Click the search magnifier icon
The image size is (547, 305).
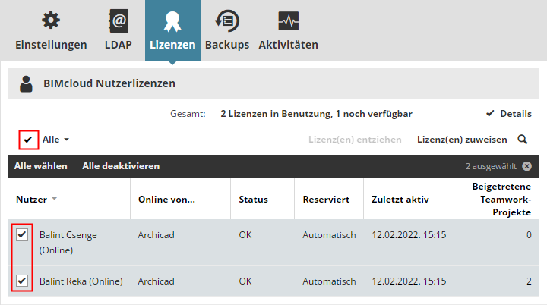click(523, 140)
